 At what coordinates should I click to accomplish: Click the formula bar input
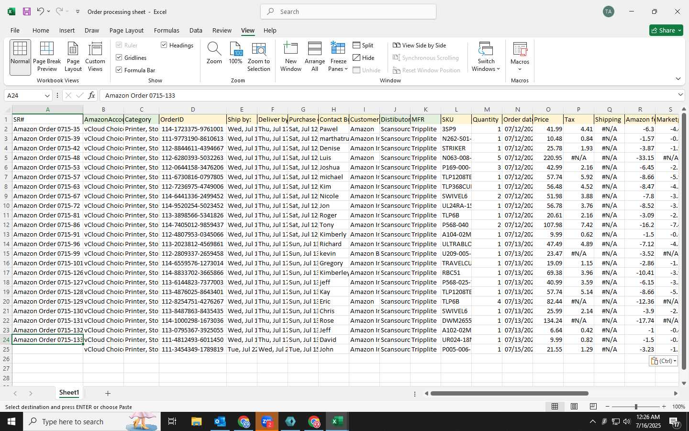point(388,95)
